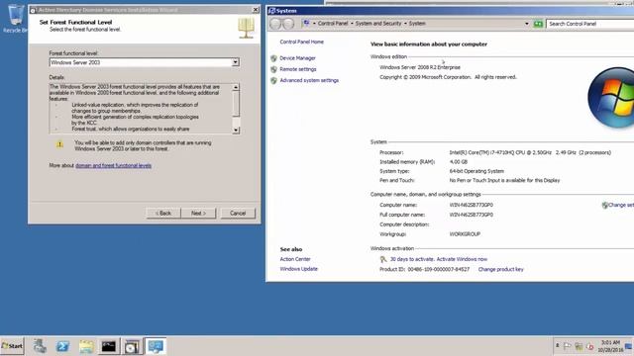Image resolution: width=634 pixels, height=356 pixels.
Task: Open the Forest functional level dropdown
Action: (x=236, y=62)
